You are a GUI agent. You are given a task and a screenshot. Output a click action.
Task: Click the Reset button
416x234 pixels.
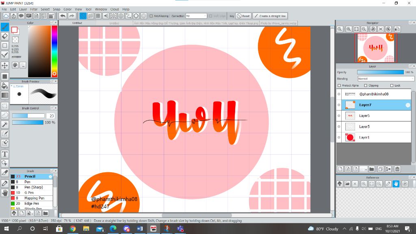click(x=243, y=16)
